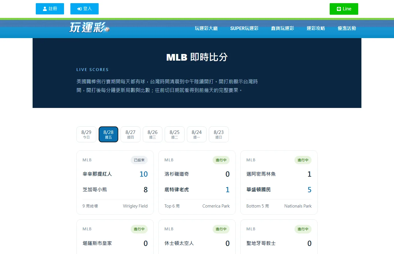This screenshot has width=394, height=254.
Task: Select the 8/25 週二 date tab
Action: 175,135
